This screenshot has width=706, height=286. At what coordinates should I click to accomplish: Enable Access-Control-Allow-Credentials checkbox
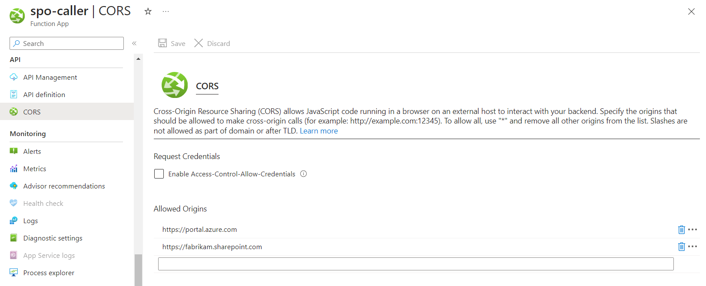coord(159,174)
